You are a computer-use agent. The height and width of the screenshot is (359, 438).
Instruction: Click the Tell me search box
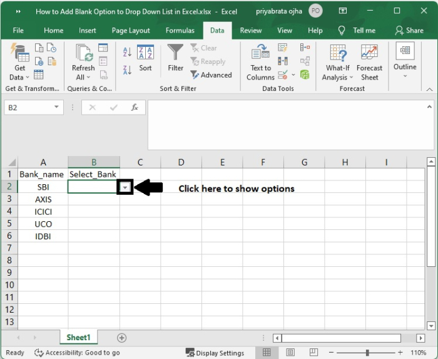tap(357, 31)
